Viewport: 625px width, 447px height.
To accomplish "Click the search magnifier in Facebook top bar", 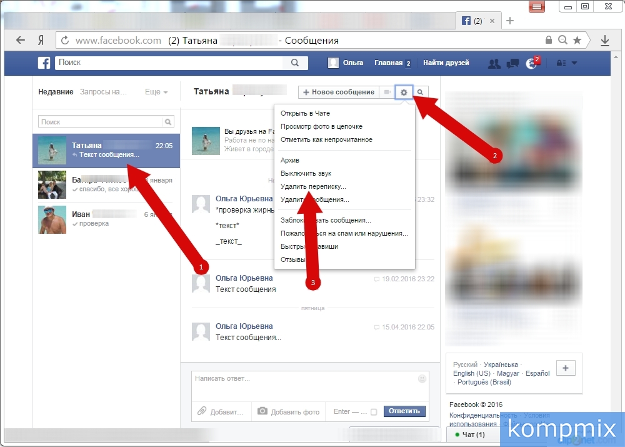I will [294, 63].
